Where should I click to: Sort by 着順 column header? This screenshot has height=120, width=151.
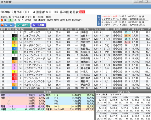pos(3,29)
